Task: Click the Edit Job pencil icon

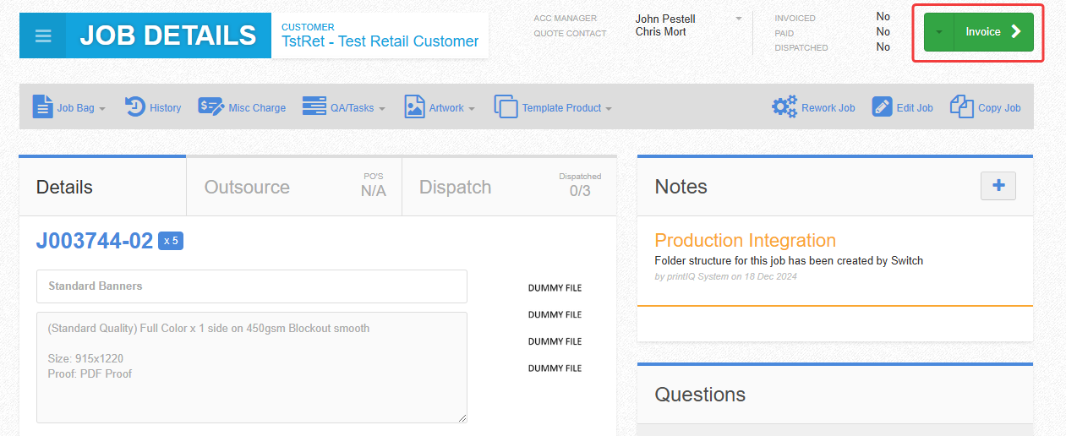Action: click(882, 107)
